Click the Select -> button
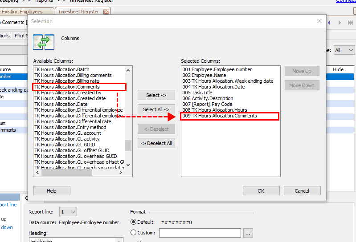Screen dimensions: 356x242 [x=156, y=95]
